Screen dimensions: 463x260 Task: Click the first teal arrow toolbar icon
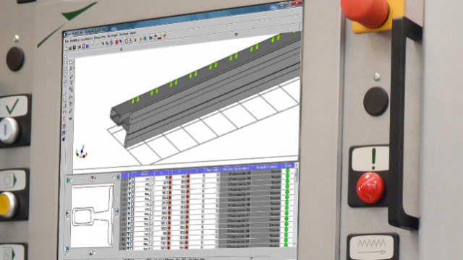(x=145, y=38)
